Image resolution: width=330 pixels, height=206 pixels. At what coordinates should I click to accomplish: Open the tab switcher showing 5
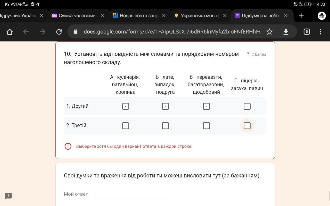click(x=307, y=32)
